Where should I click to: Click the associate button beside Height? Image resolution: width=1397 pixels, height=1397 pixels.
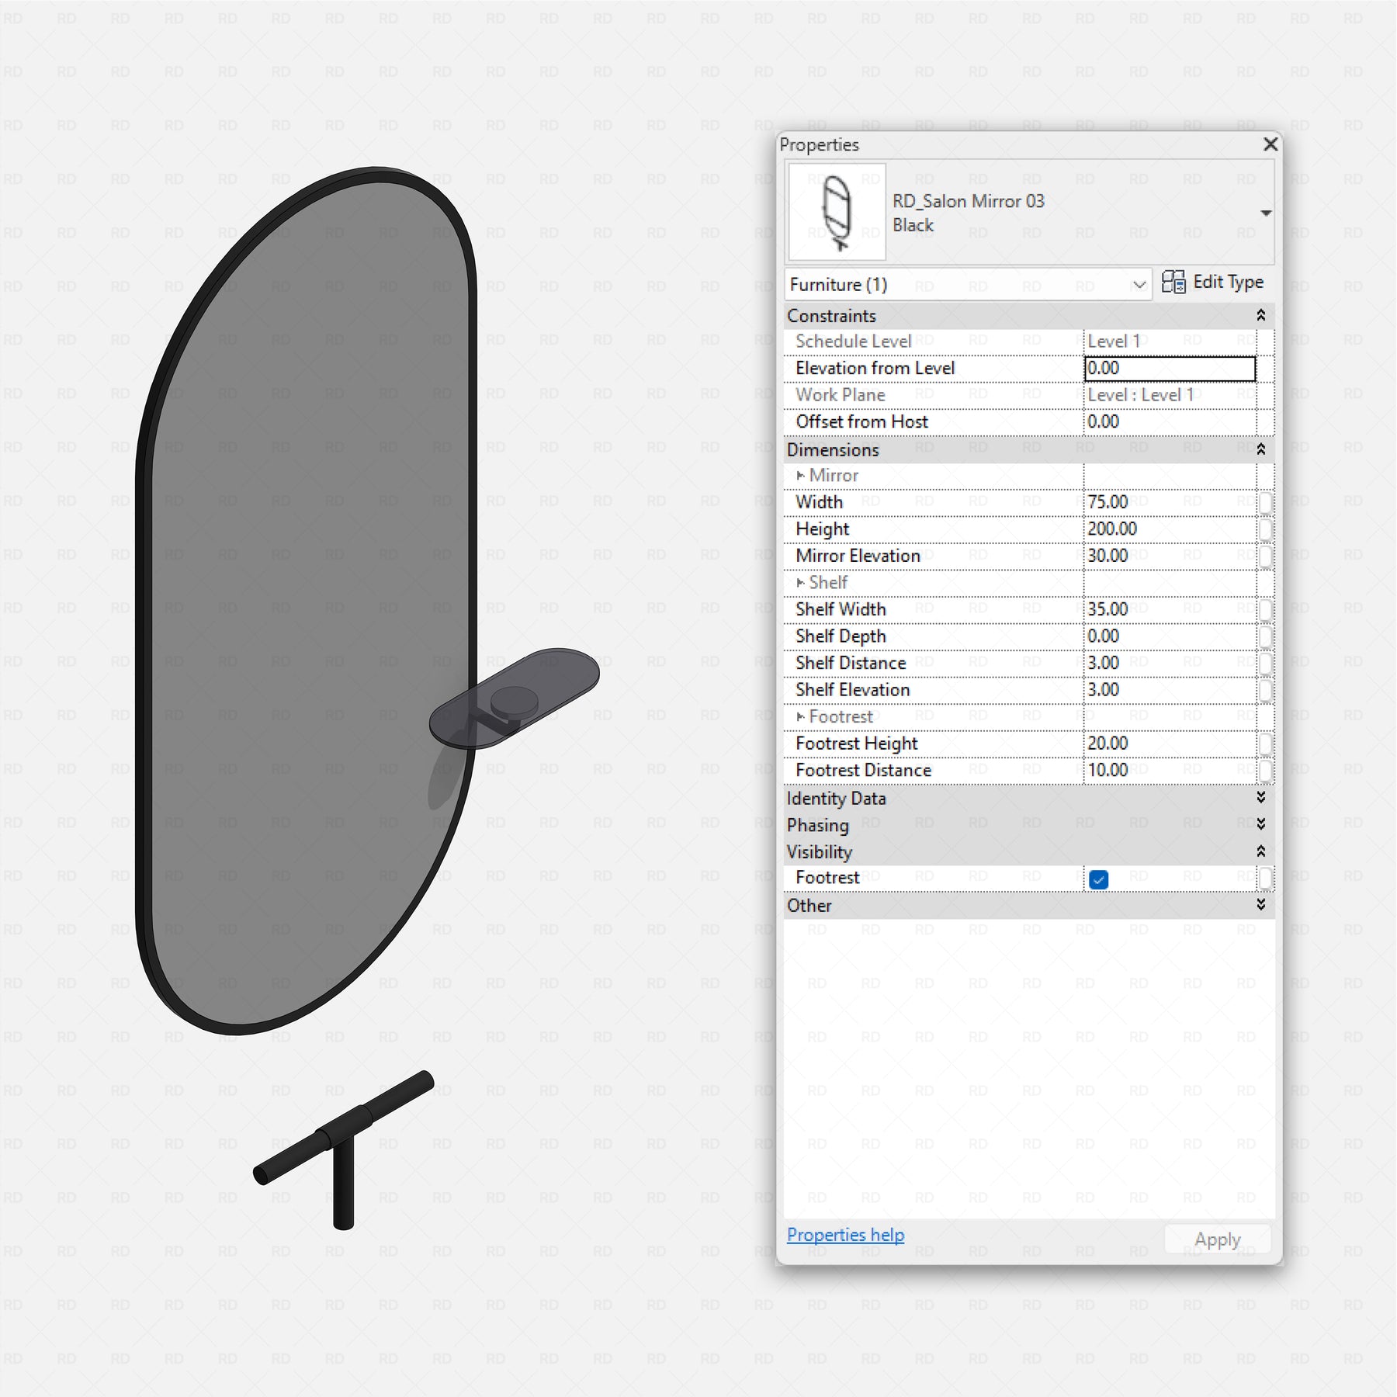point(1265,529)
